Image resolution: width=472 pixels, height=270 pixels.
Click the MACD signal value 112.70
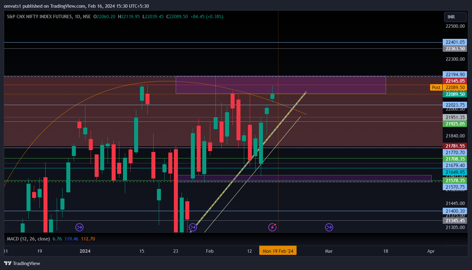click(x=88, y=239)
